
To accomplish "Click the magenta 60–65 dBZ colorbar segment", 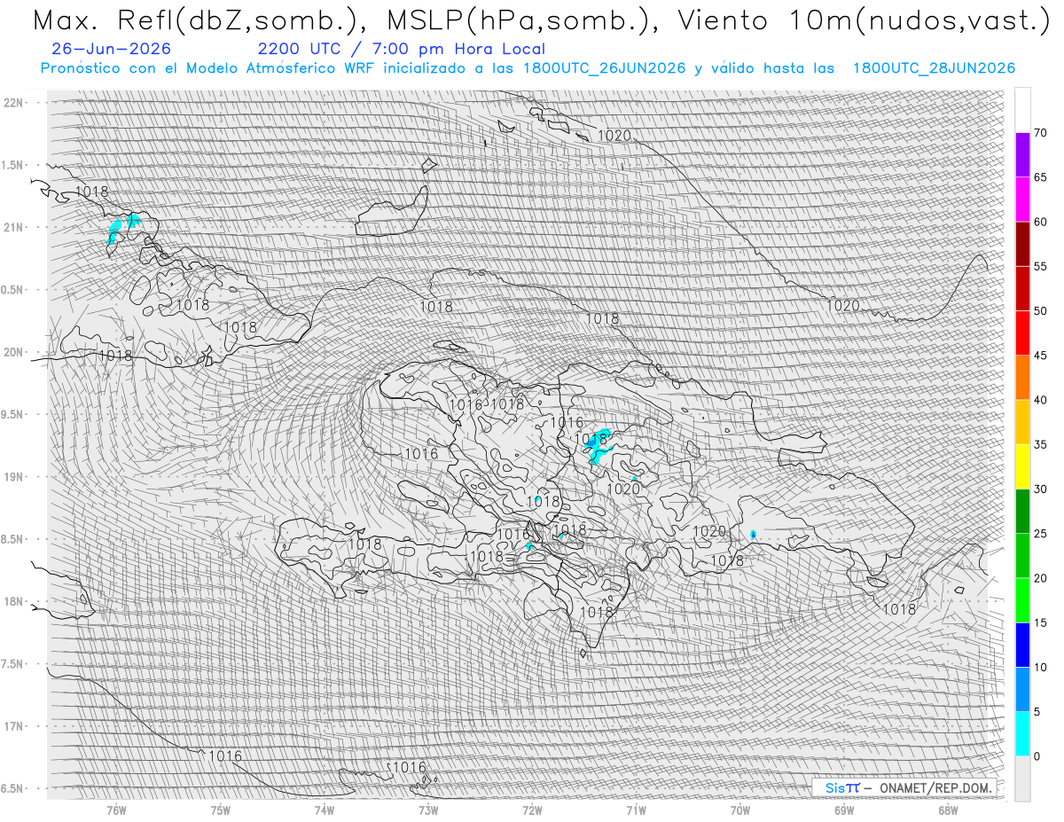I will (x=1022, y=200).
